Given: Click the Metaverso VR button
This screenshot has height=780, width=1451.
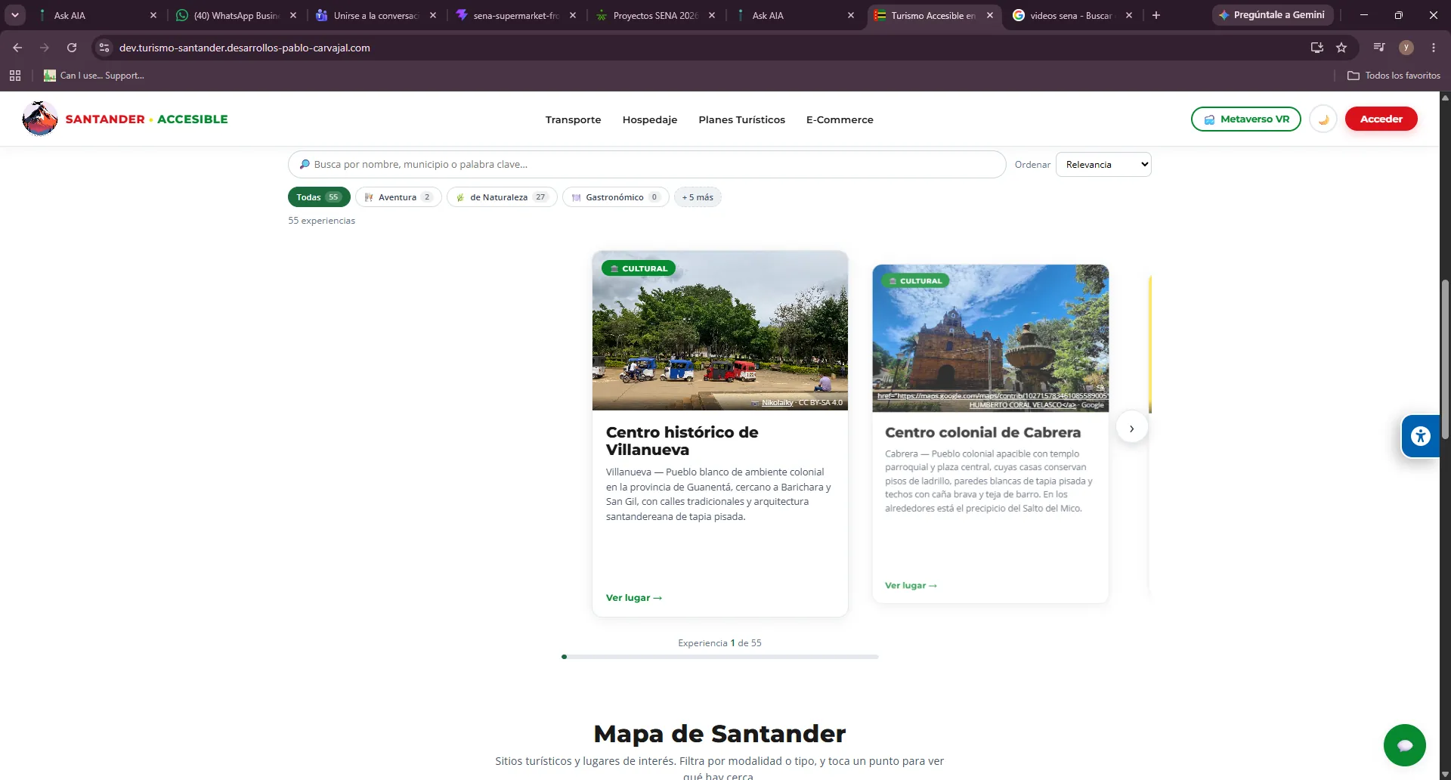Looking at the screenshot, I should coord(1246,119).
